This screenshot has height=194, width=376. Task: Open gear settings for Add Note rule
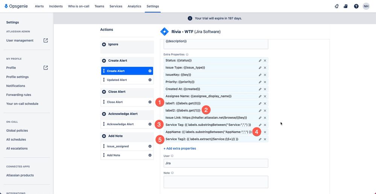[150, 155]
